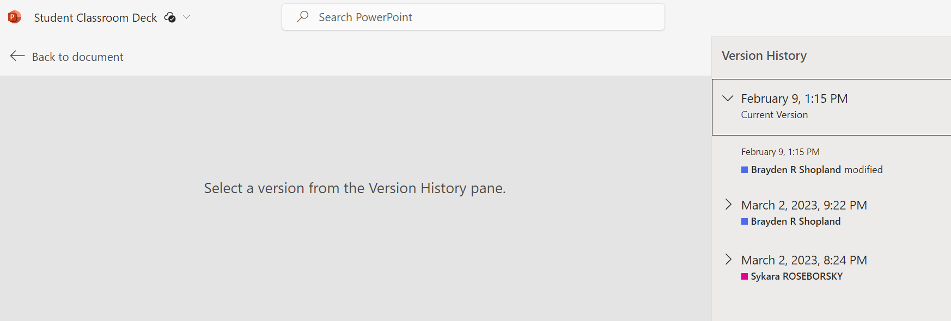This screenshot has width=951, height=321.
Task: Expand the March 2, 2023, 8:24 PM version
Action: click(728, 260)
